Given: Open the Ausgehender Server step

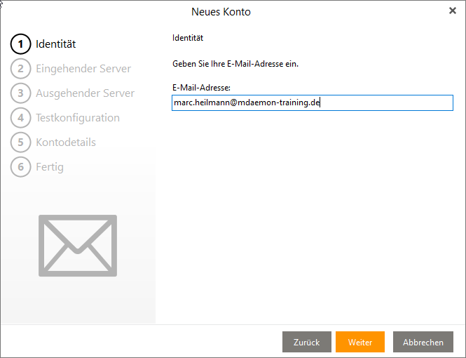Looking at the screenshot, I should (85, 93).
